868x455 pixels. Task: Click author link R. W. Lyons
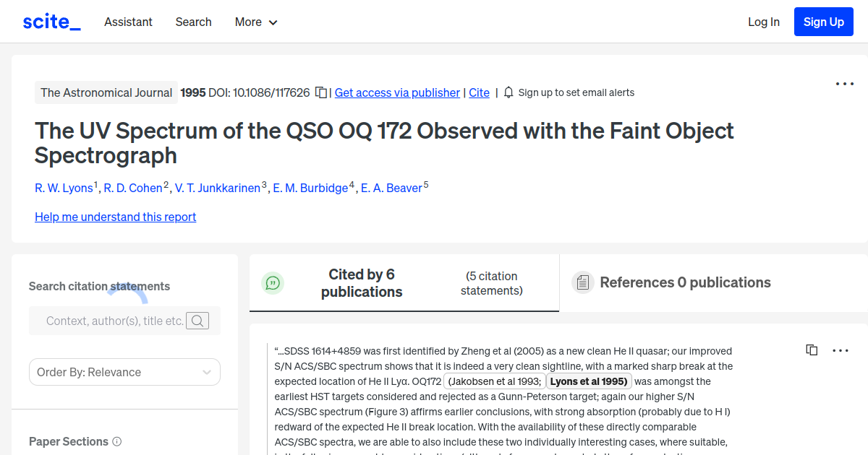click(x=64, y=188)
